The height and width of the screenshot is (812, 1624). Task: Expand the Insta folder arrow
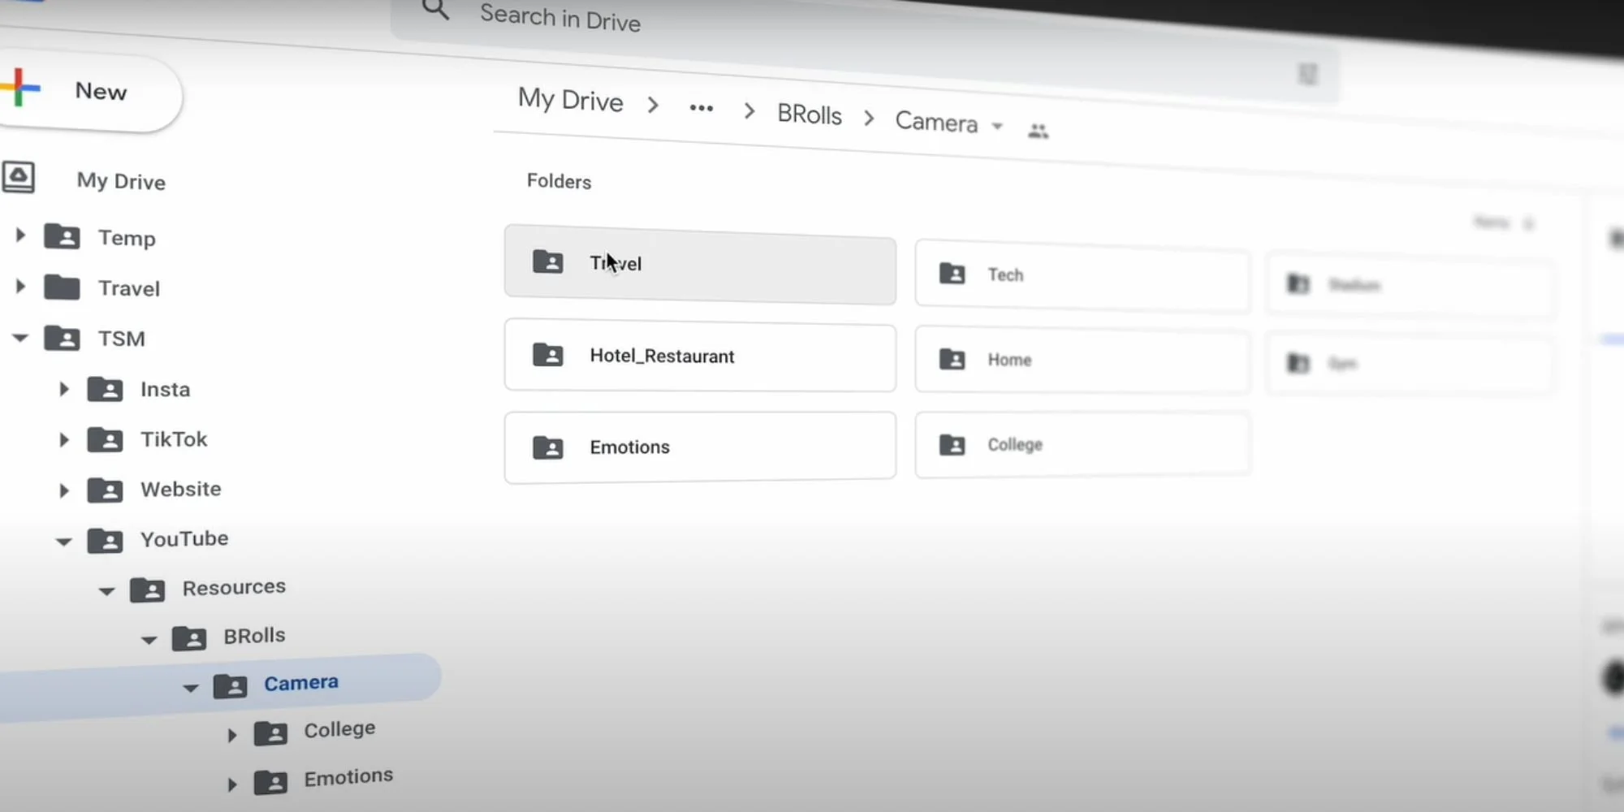63,389
